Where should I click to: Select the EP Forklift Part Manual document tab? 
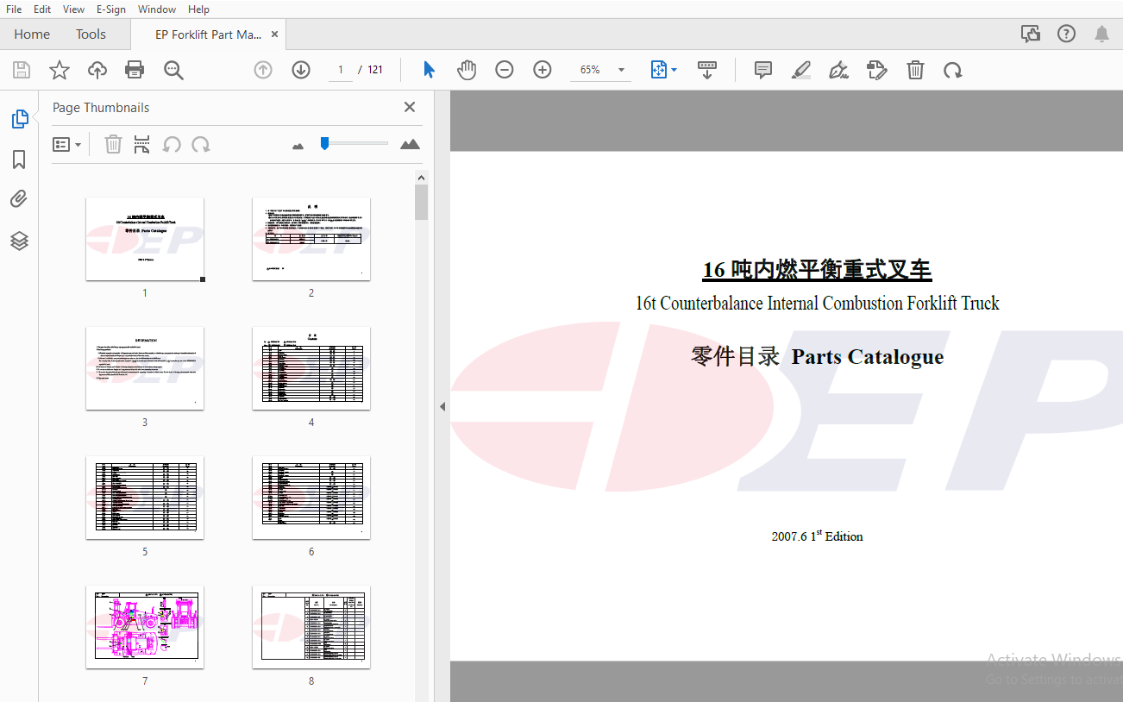[208, 34]
